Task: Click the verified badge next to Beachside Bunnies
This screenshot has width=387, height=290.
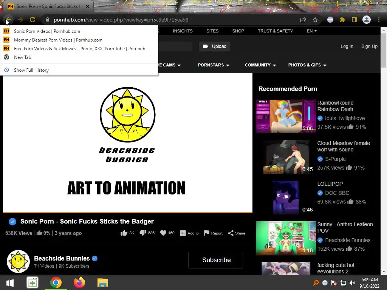Action: pos(94,258)
